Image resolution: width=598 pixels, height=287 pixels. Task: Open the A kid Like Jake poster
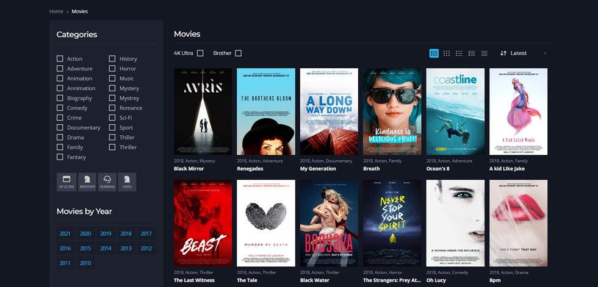(518, 112)
